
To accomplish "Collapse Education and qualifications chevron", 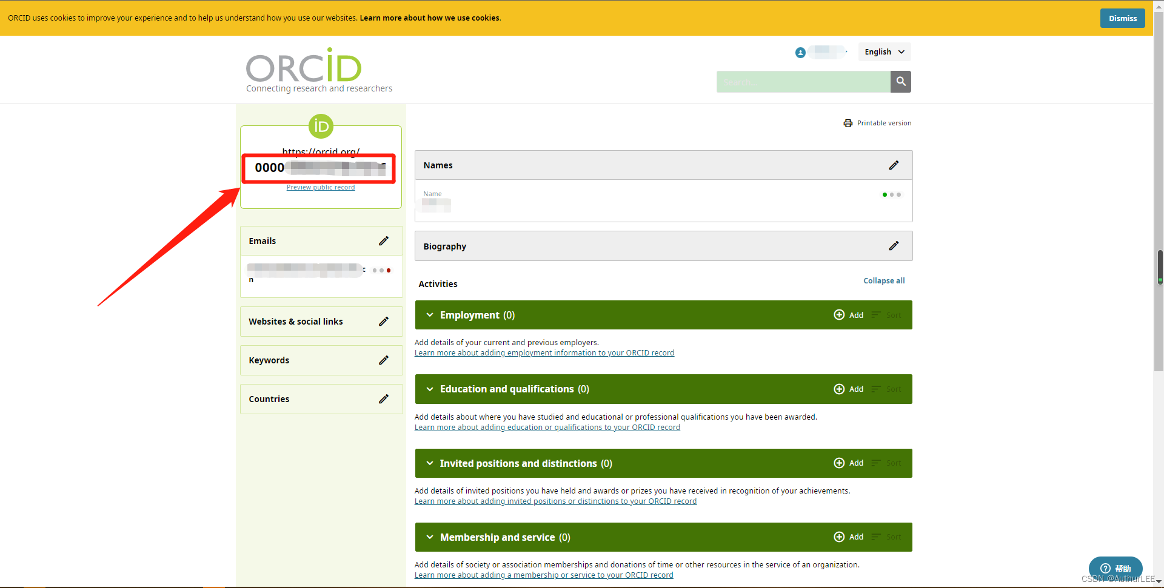I will [x=430, y=389].
